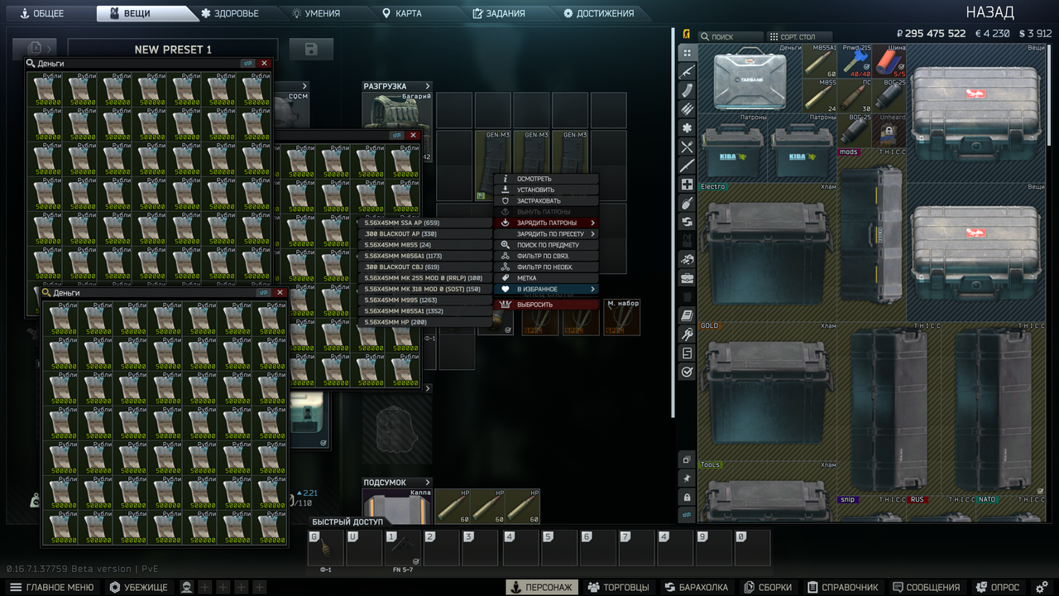Select the ПС ammo stack of 30
Image resolution: width=1059 pixels, height=596 pixels.
[x=855, y=97]
